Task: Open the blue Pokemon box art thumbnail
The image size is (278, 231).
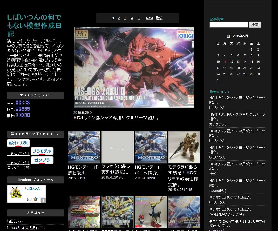Action: point(184,212)
